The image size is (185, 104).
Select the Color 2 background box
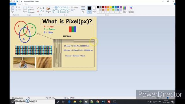coord(94,10)
